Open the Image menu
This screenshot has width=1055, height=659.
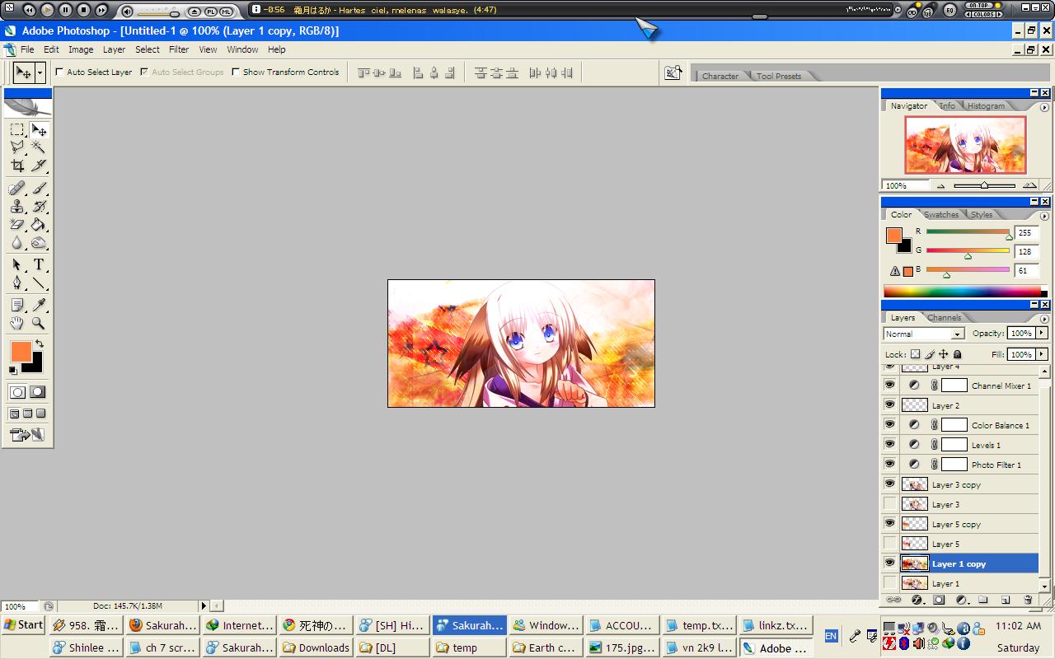81,49
